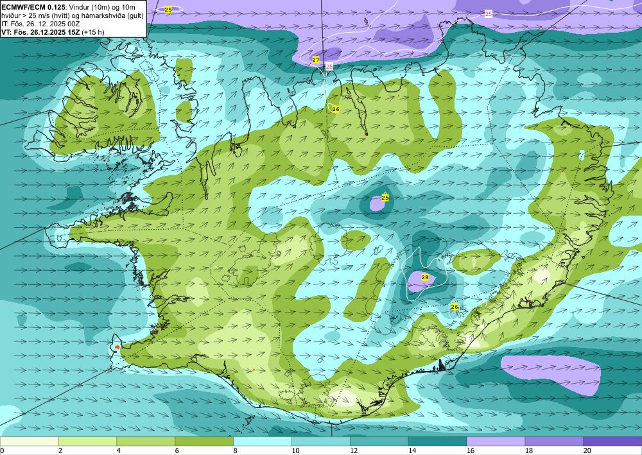Click the 12–14 m/s teal legend swatch

tap(379, 442)
